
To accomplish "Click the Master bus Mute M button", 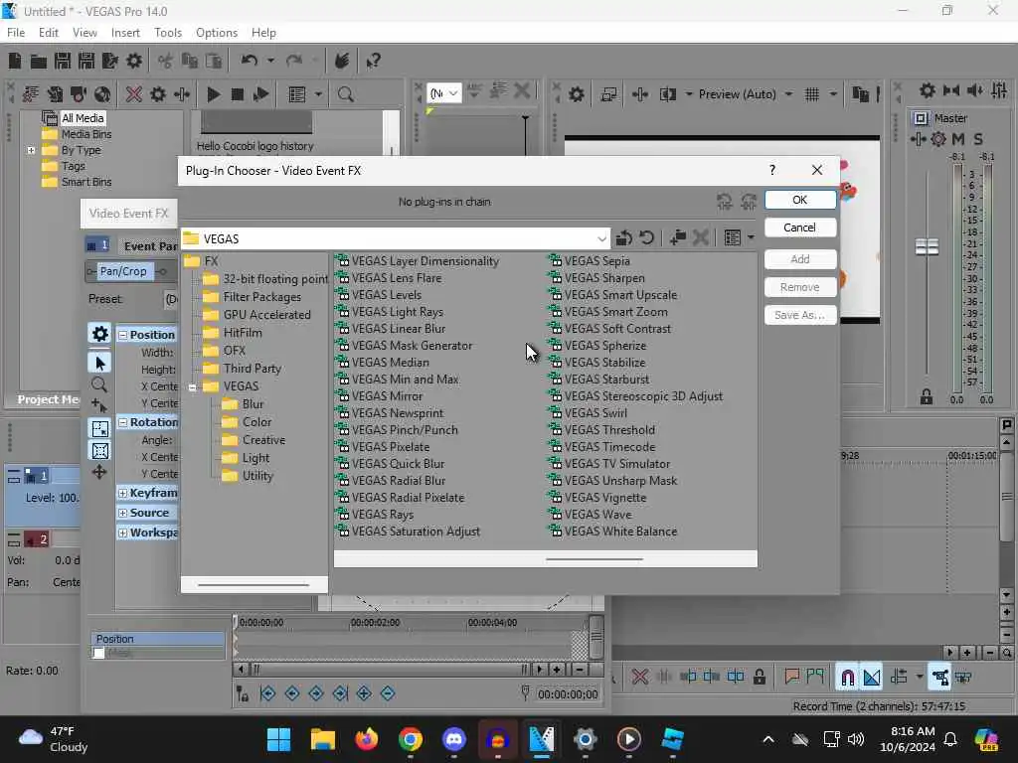I will coord(957,139).
